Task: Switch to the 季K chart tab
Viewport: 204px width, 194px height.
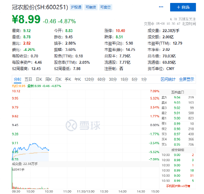Action: [68, 79]
